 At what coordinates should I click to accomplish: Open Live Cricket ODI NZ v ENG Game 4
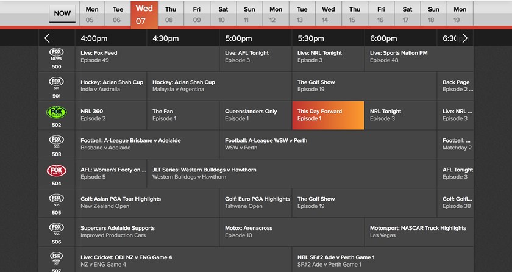(183, 260)
